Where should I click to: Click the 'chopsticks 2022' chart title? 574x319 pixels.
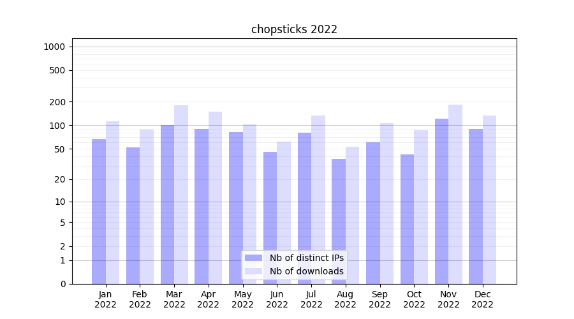(x=294, y=29)
